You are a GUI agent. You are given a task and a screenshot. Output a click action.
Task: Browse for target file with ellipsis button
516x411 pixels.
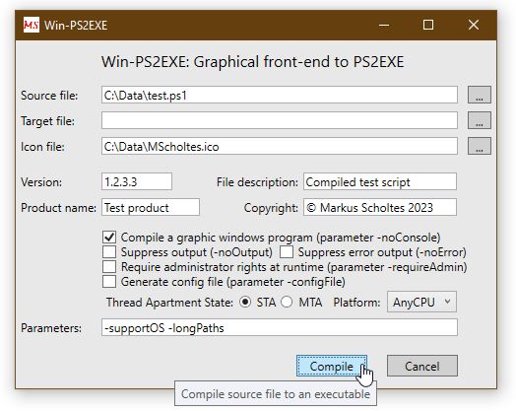(x=480, y=120)
